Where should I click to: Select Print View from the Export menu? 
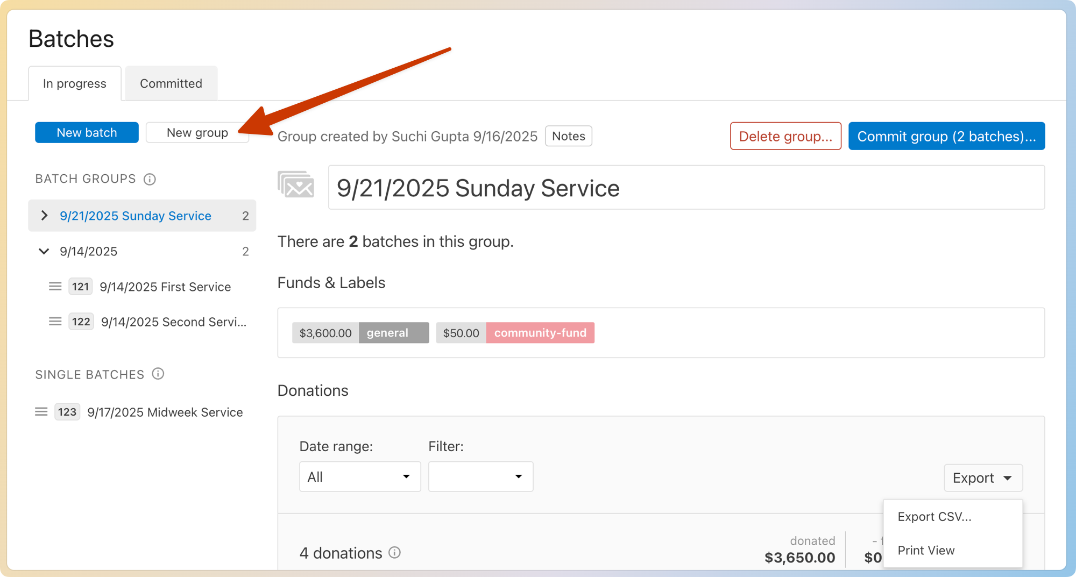(926, 550)
